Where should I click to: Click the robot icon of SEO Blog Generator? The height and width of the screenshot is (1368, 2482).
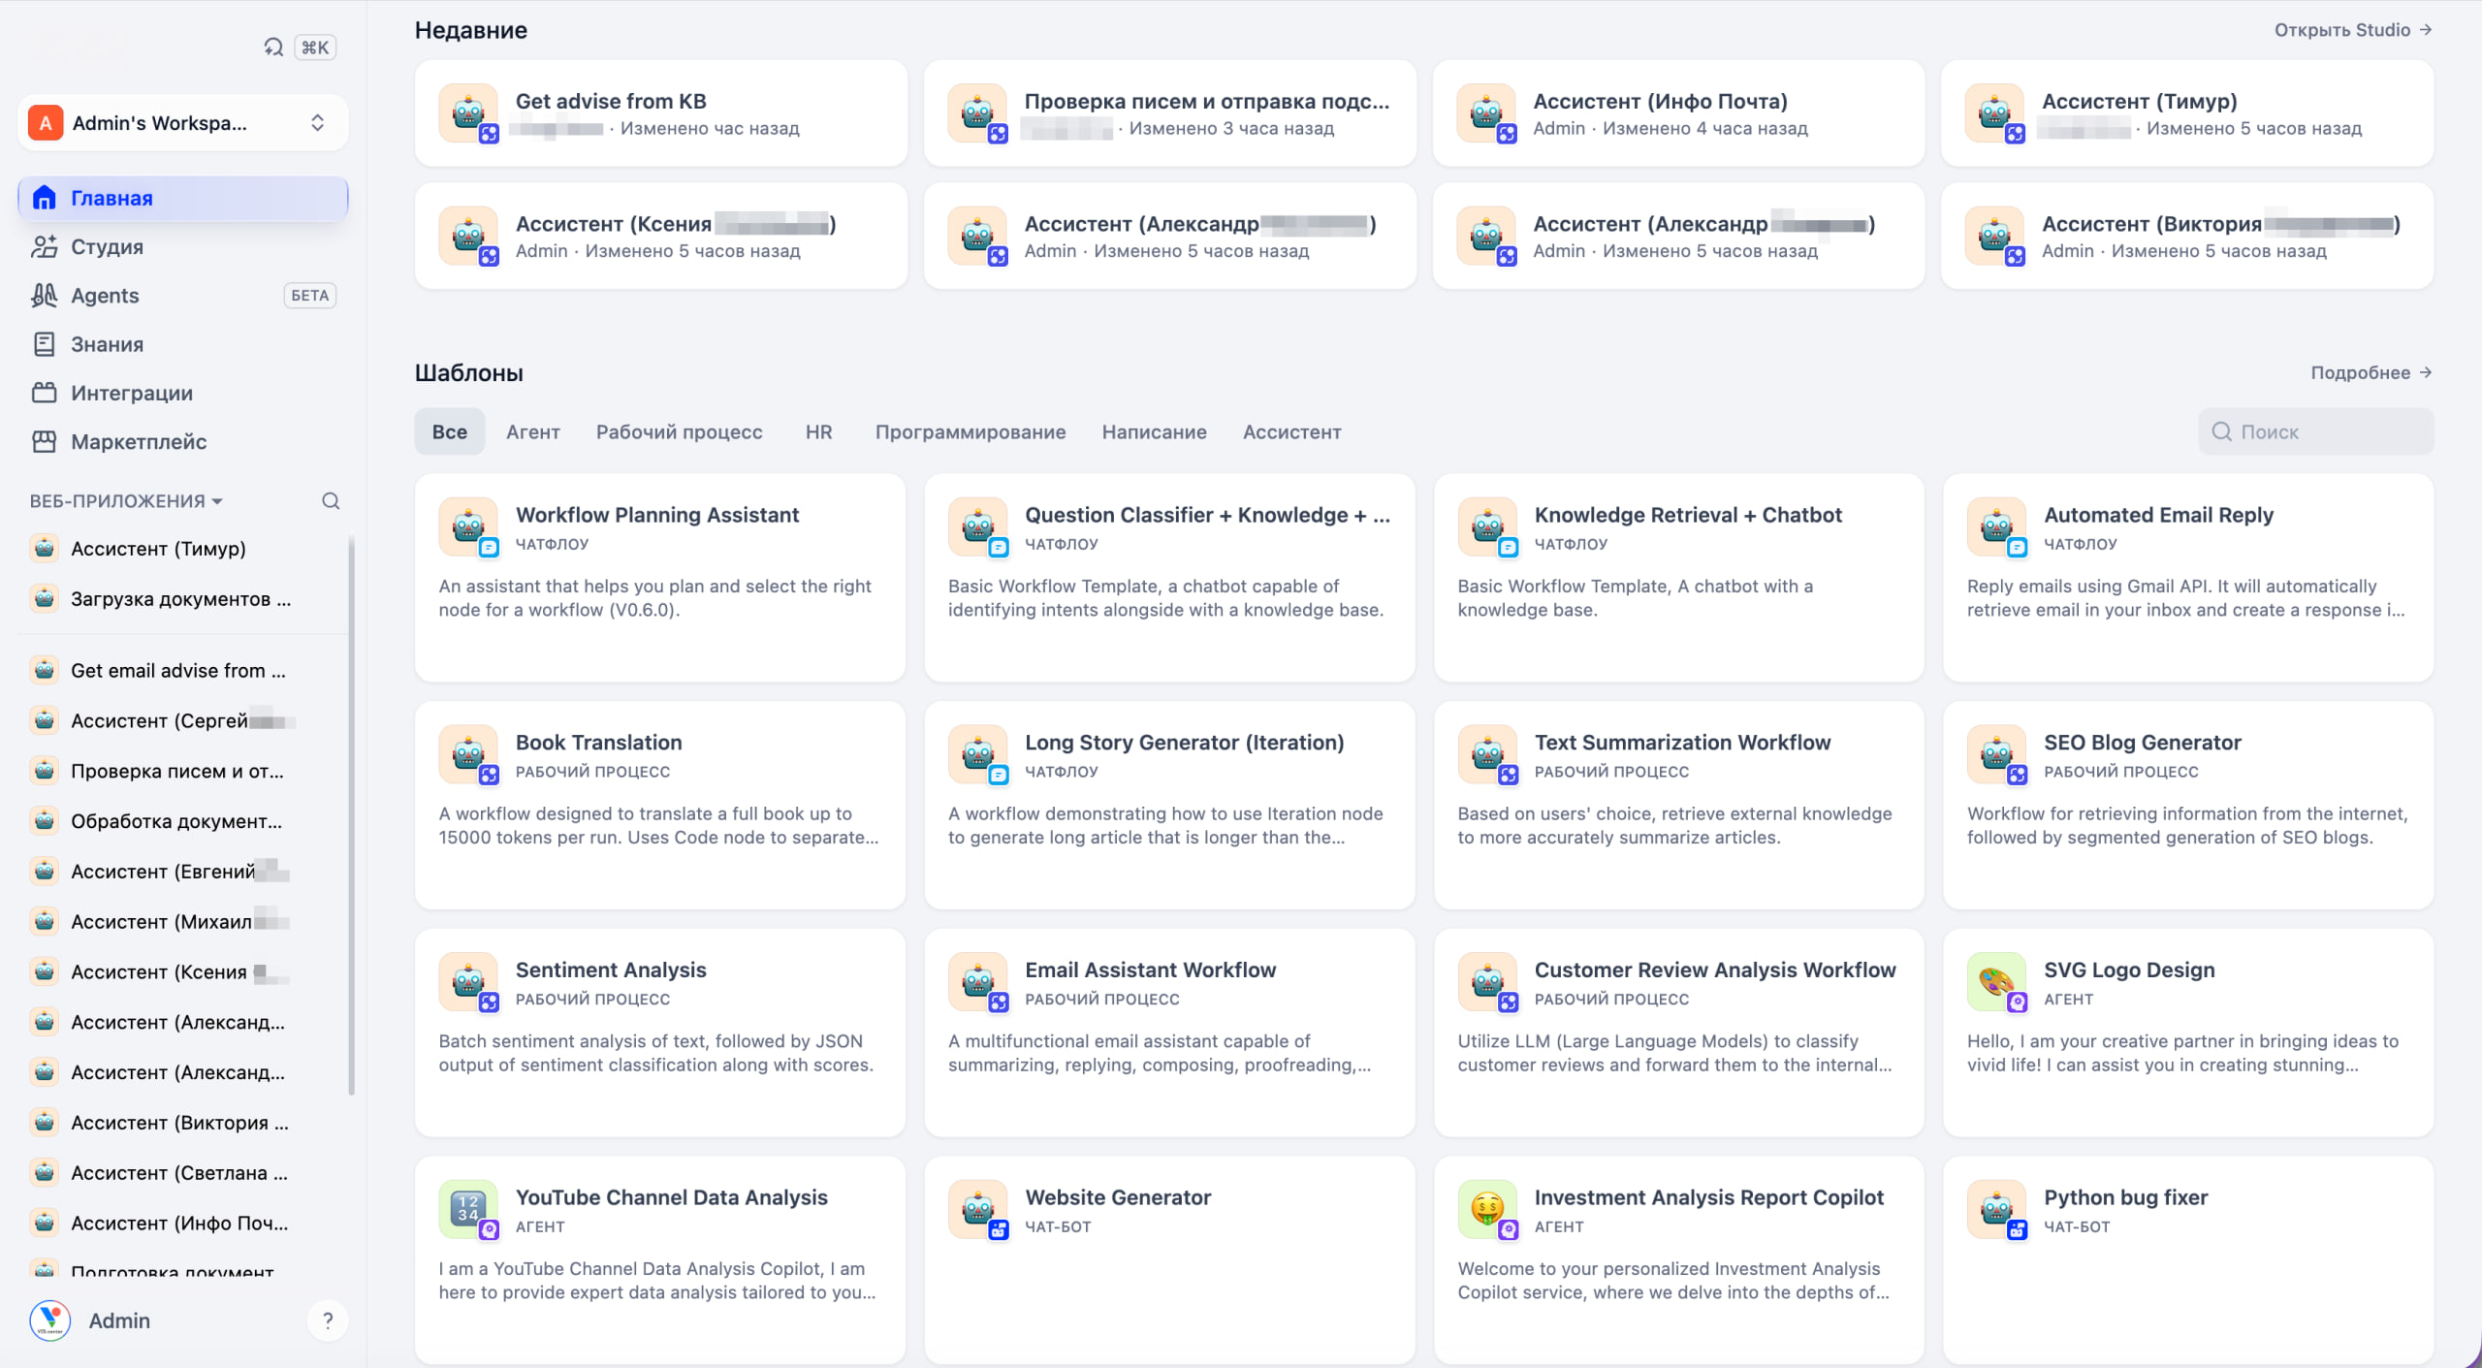click(x=1996, y=754)
